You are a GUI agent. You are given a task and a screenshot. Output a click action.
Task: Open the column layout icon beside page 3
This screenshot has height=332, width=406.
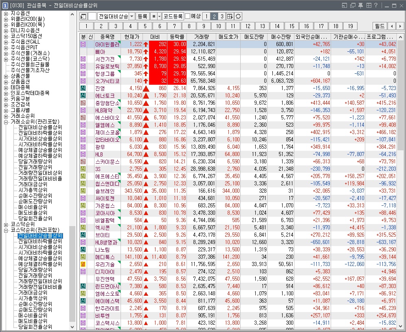(230, 17)
